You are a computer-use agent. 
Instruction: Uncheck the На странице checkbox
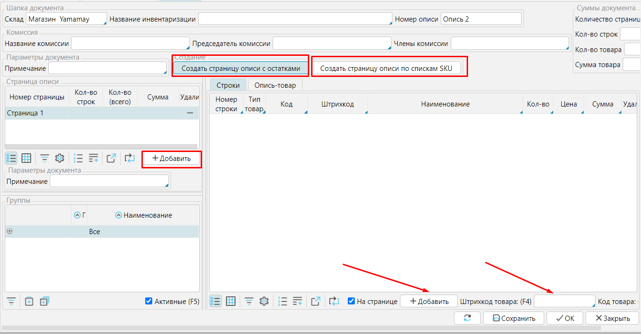351,301
